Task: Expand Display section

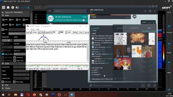Action: pos(3,88)
